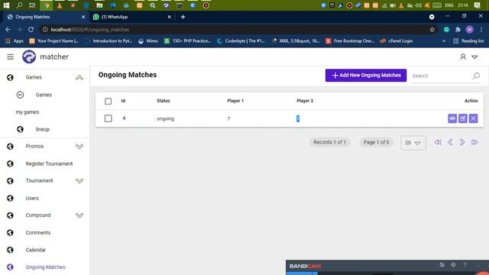
Task: Open my games in sidebar
Action: coord(28,112)
